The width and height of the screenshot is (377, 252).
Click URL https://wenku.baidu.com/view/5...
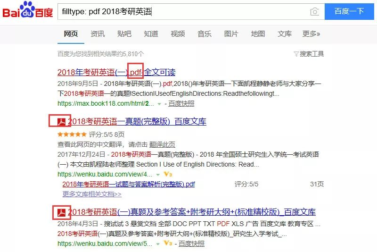click(x=105, y=244)
